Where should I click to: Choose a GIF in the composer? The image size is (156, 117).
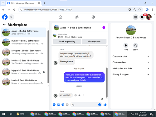[x=67, y=105]
